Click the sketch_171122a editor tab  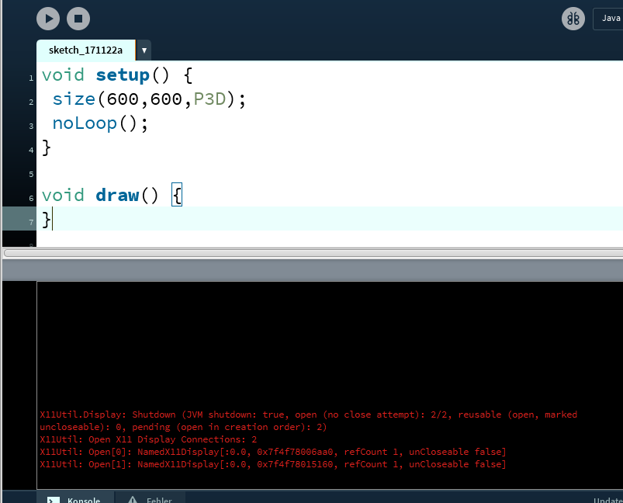[x=85, y=49]
